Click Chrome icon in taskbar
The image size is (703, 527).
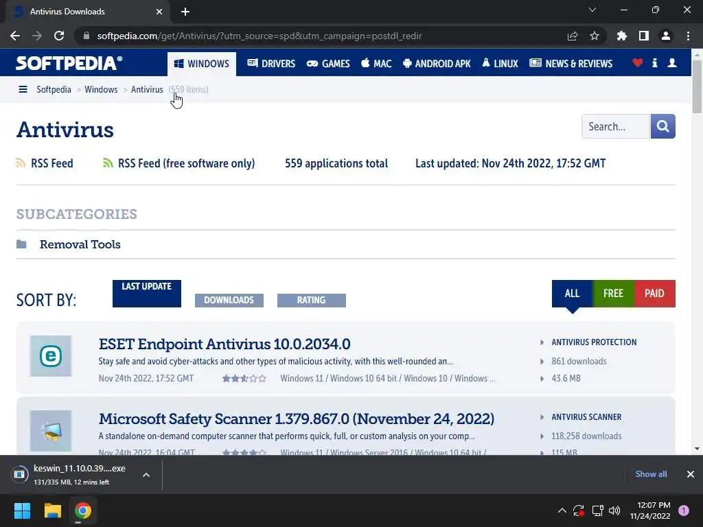(83, 511)
